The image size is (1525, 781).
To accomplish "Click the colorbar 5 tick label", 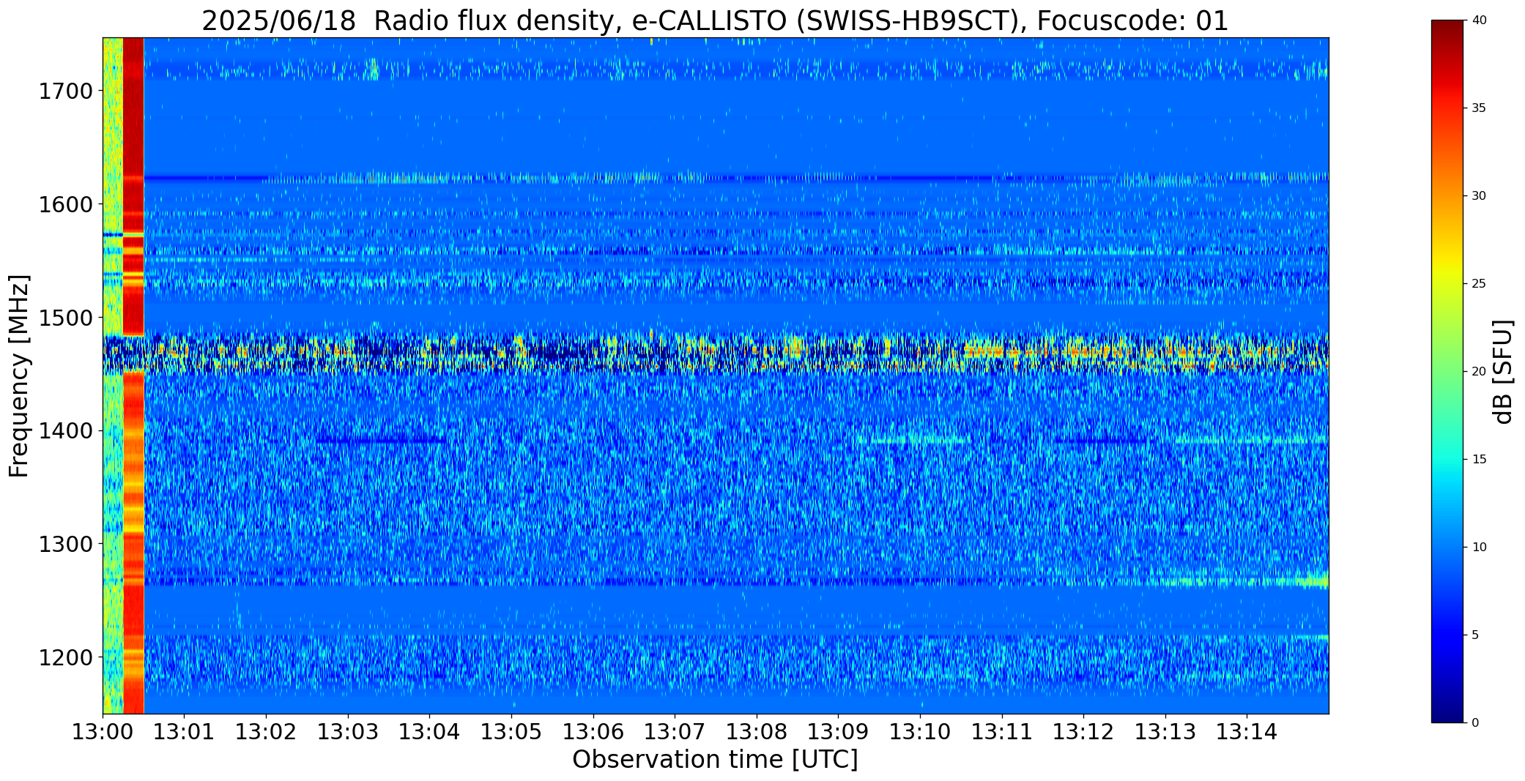I will (x=1475, y=635).
